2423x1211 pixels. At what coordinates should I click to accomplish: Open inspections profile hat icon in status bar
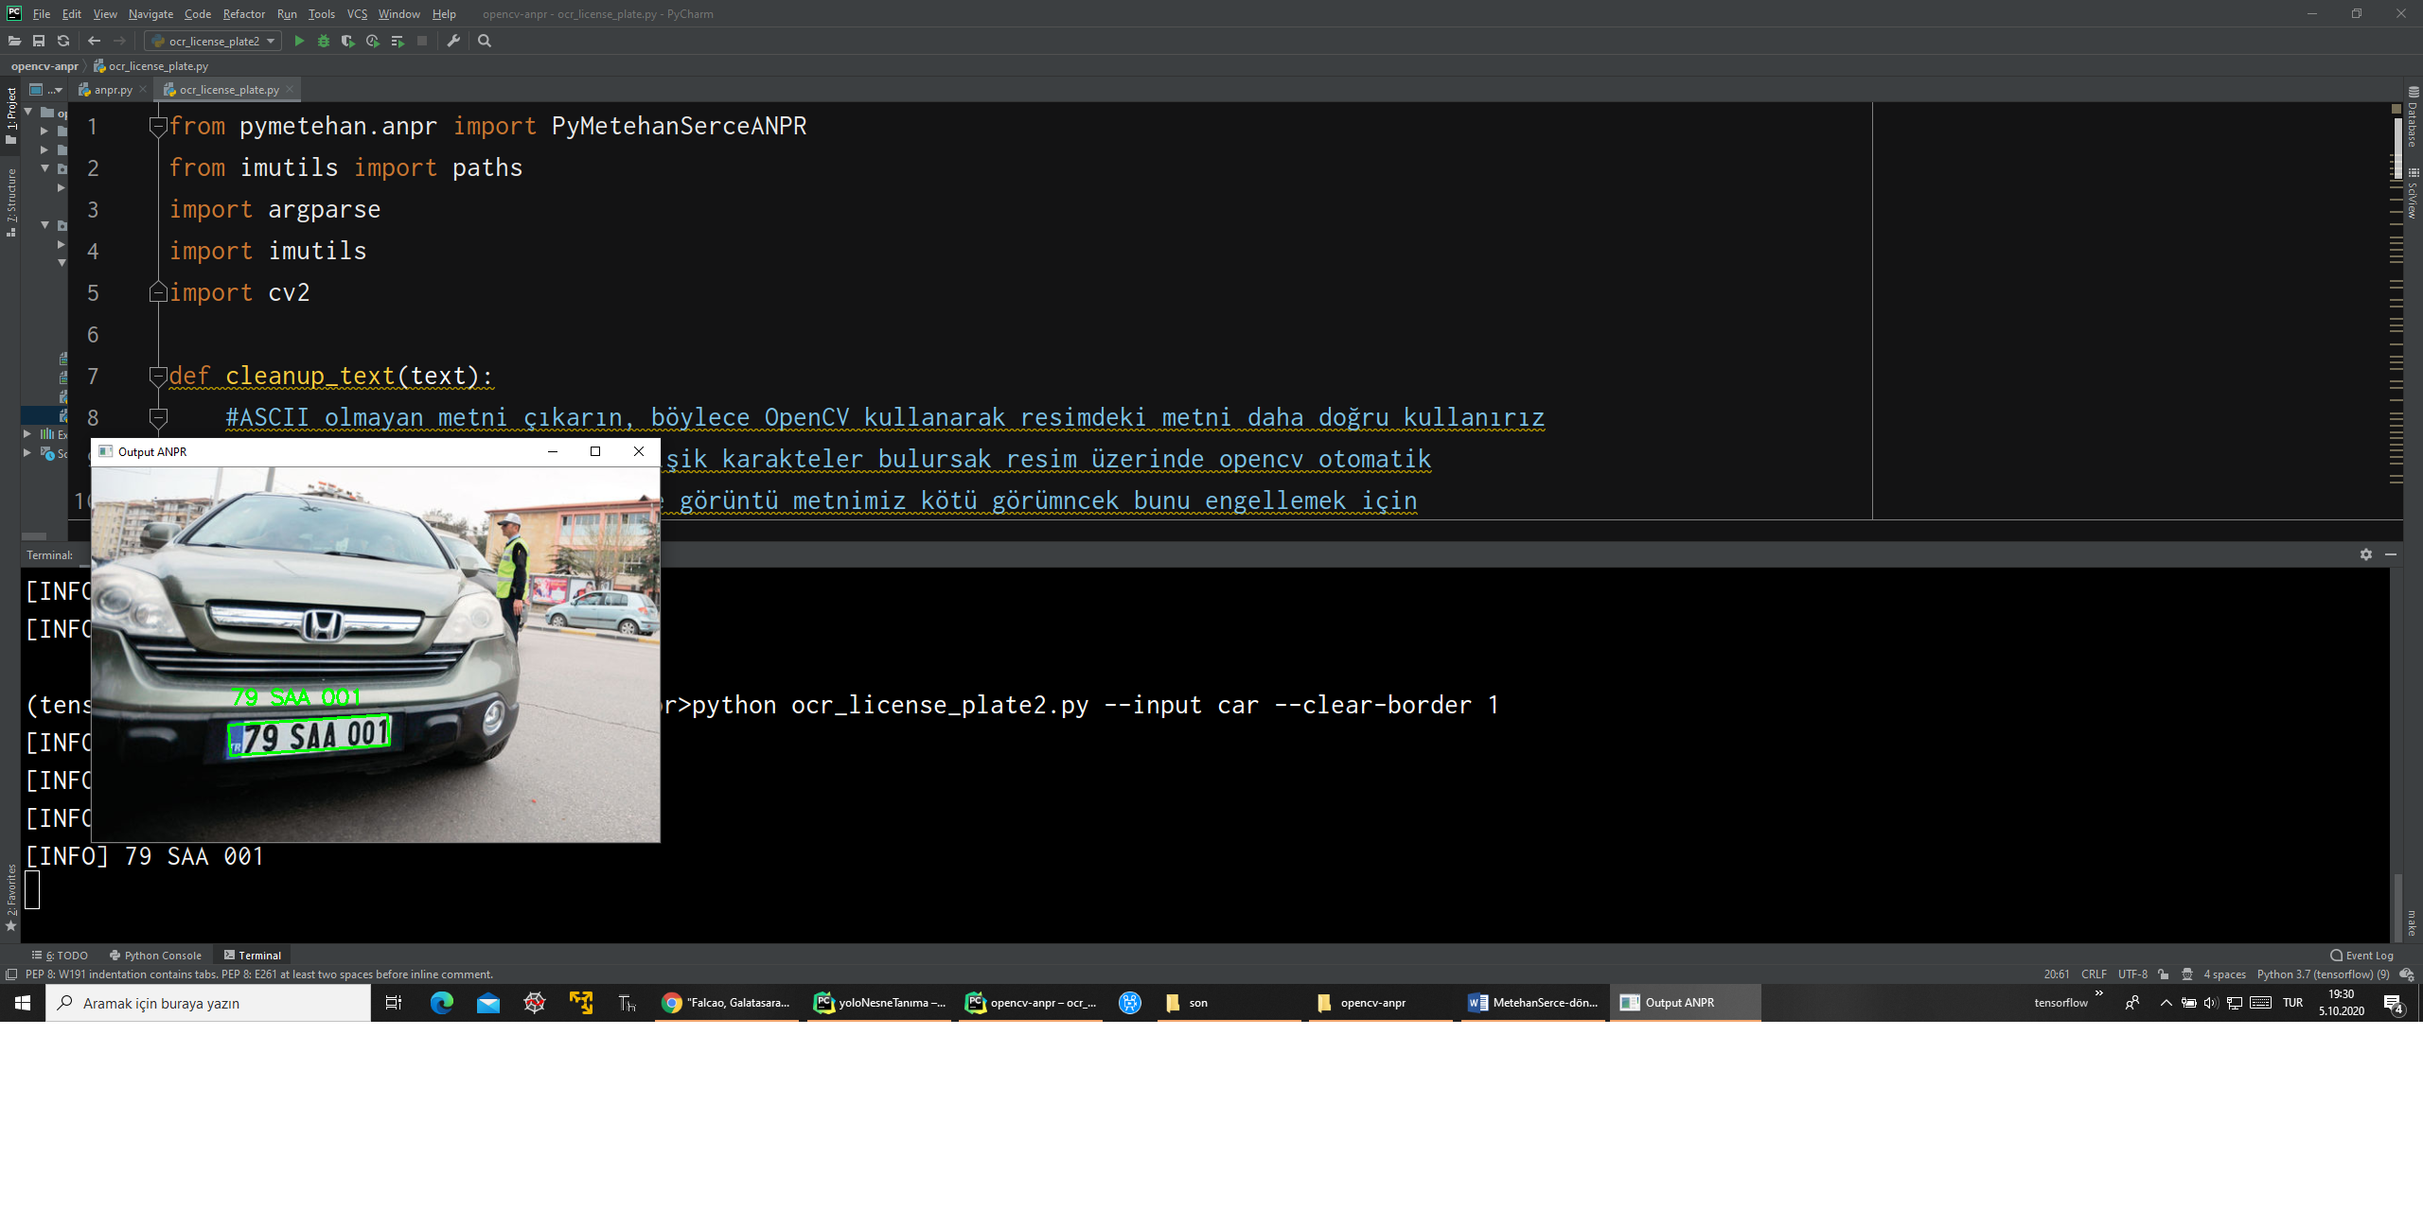[2187, 974]
